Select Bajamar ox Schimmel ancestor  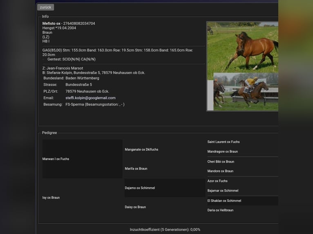223,191
